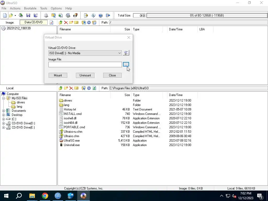Click the Image File text field
Viewport: 268px width, 201px height.
(85, 64)
